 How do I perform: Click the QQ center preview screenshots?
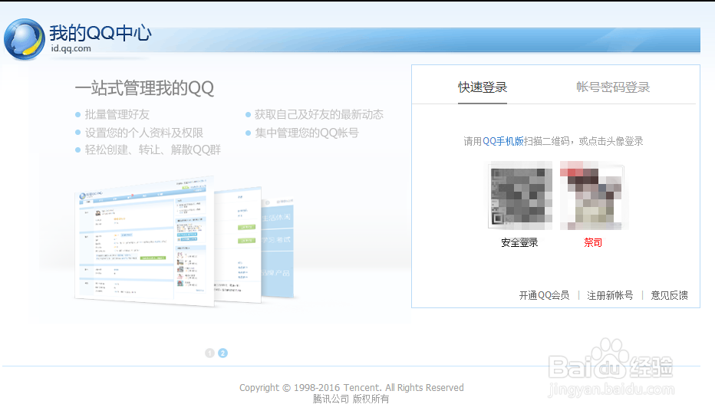coord(186,241)
